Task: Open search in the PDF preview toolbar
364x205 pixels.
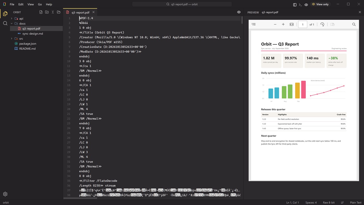Action: 354,24
